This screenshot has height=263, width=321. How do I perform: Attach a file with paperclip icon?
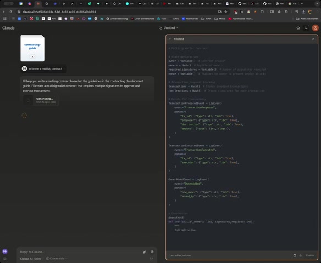point(145,252)
